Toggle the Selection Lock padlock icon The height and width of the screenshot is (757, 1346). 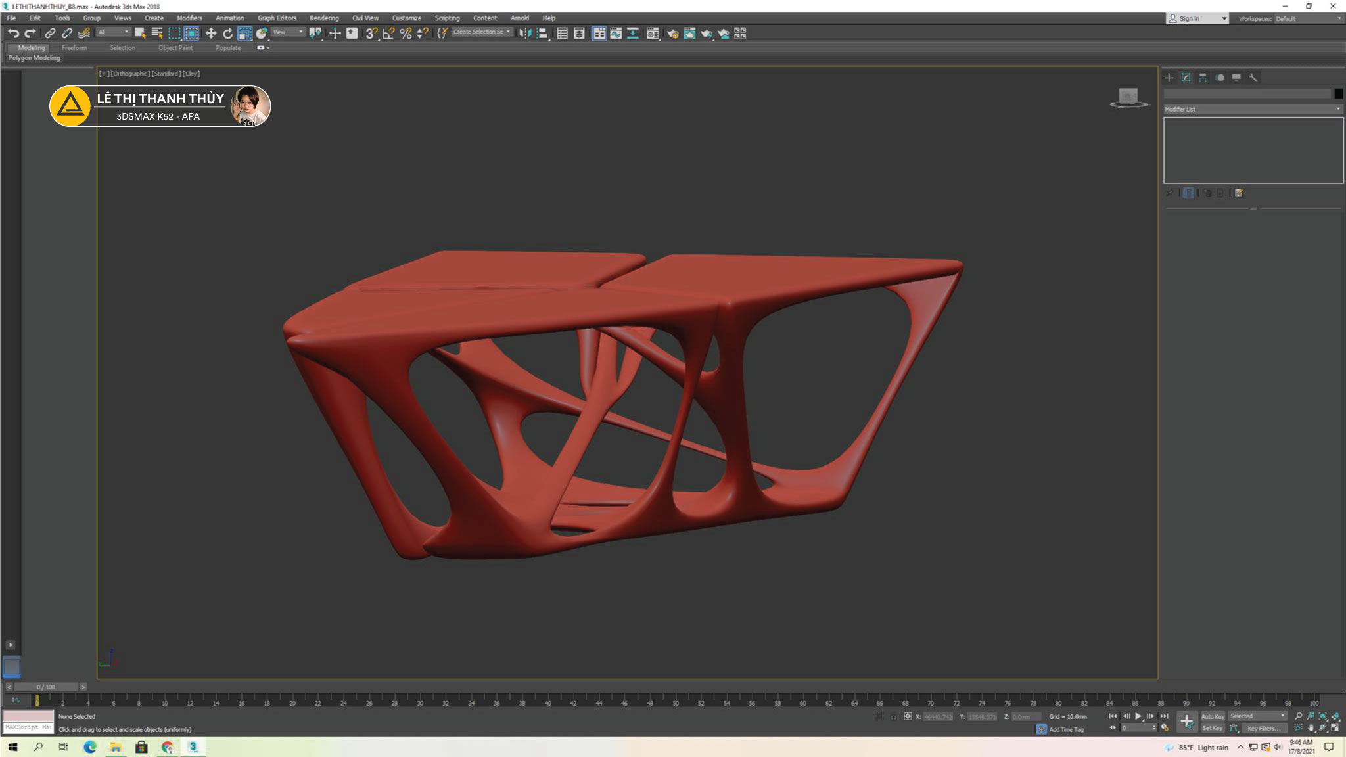tap(893, 717)
